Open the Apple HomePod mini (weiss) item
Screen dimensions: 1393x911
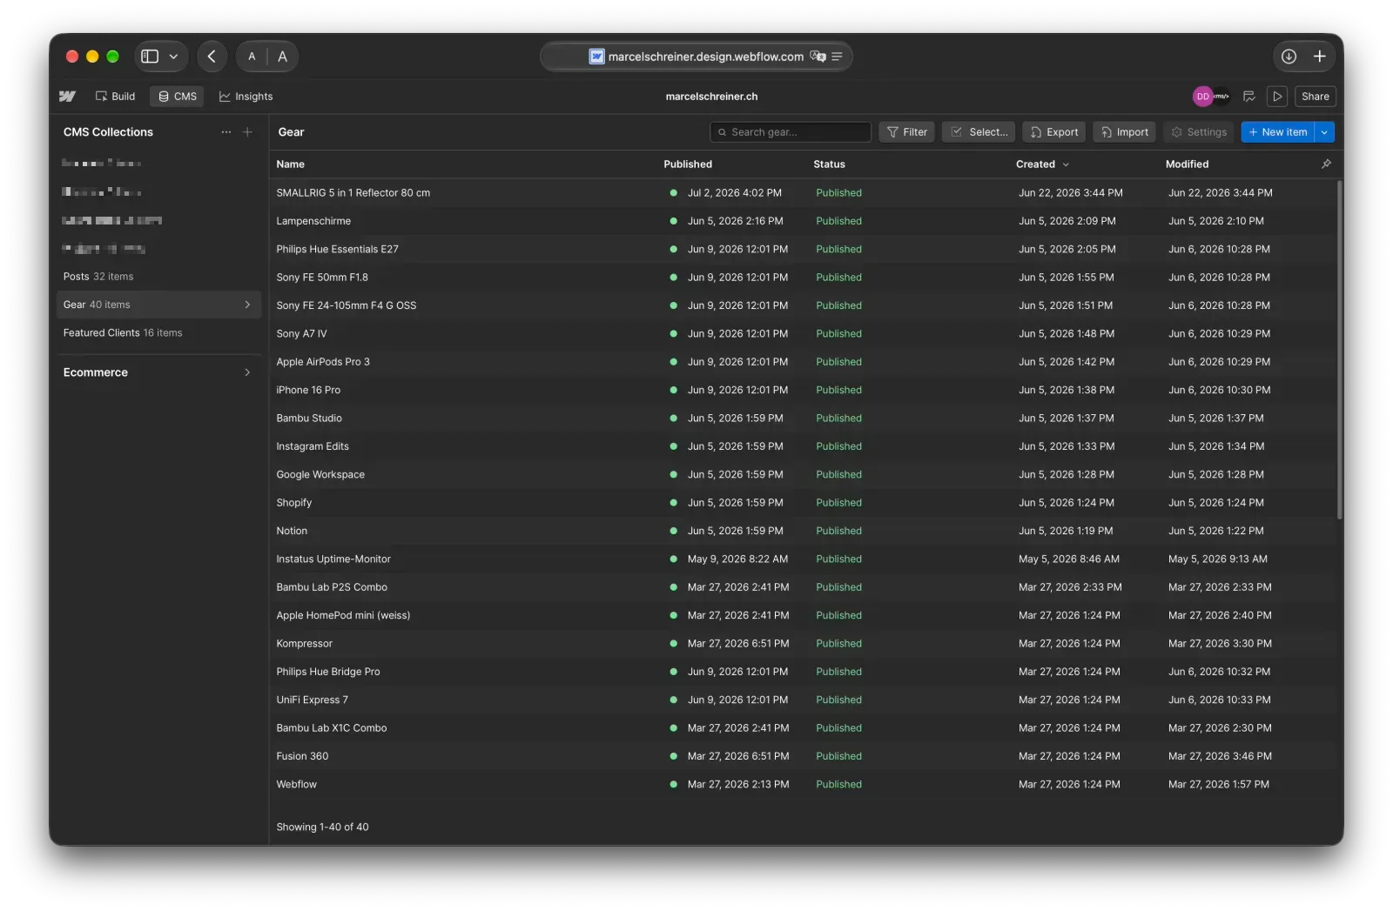[343, 615]
